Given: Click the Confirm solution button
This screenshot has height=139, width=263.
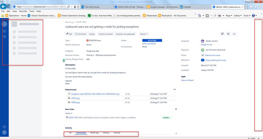Looking at the screenshot, I should point(106,34).
